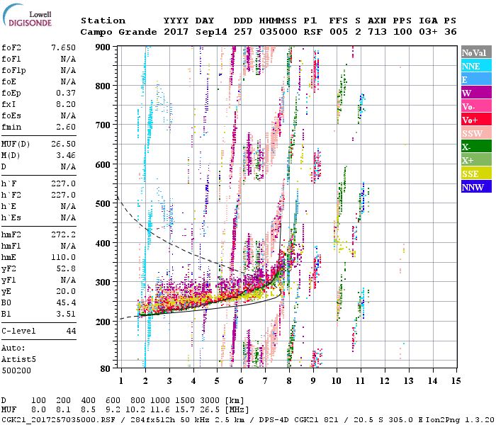Screen dimensions: 496x425
Task: Click the hmE value 110.0
Action: click(63, 257)
